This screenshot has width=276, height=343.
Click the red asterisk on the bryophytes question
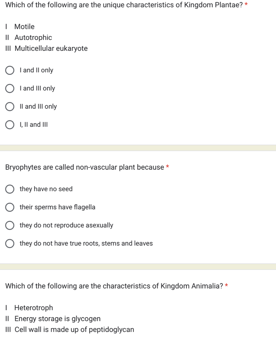(x=167, y=167)
